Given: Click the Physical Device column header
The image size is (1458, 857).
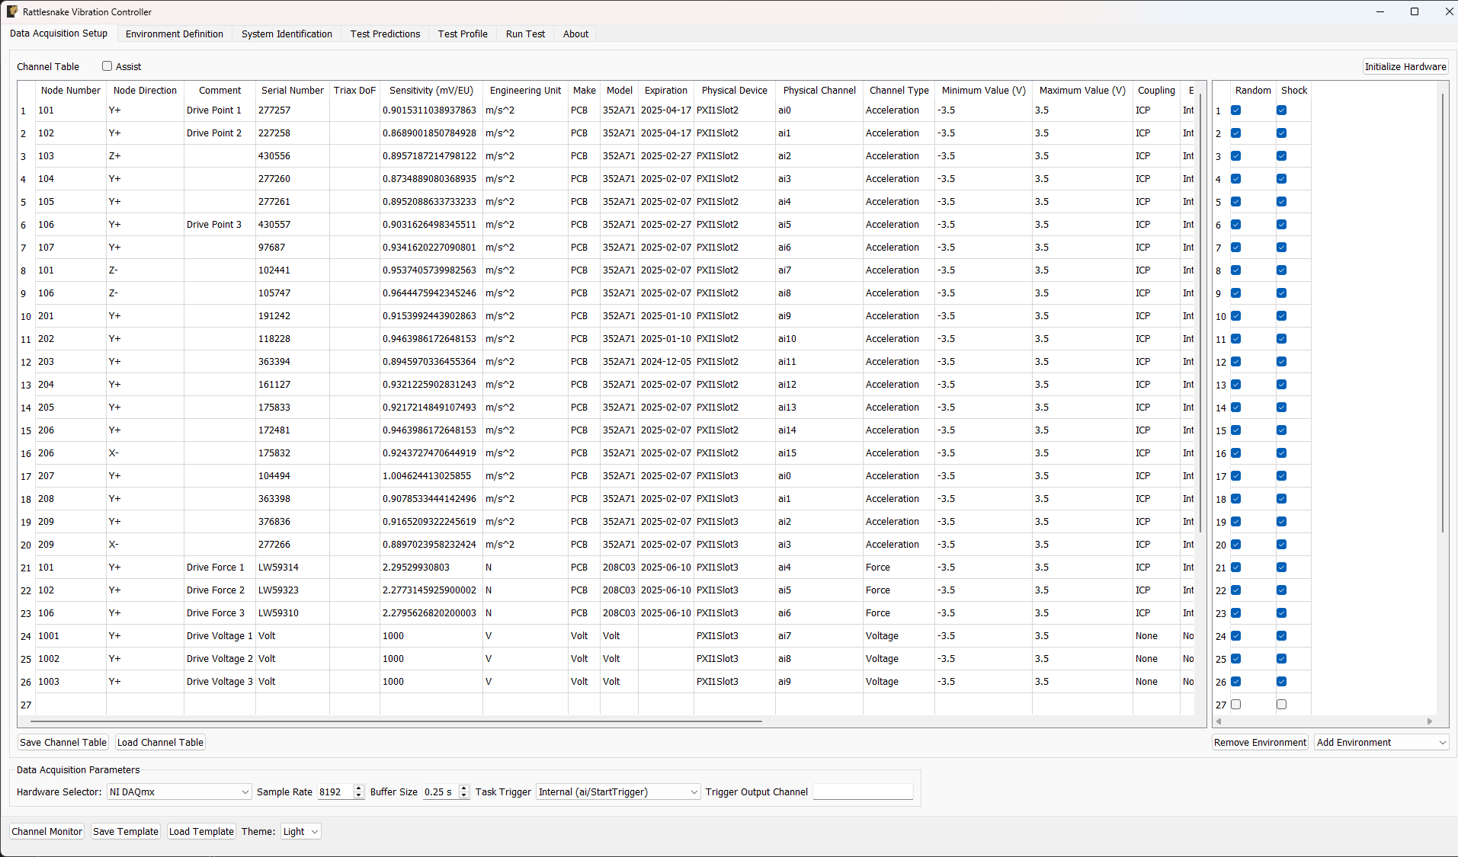Looking at the screenshot, I should point(735,90).
